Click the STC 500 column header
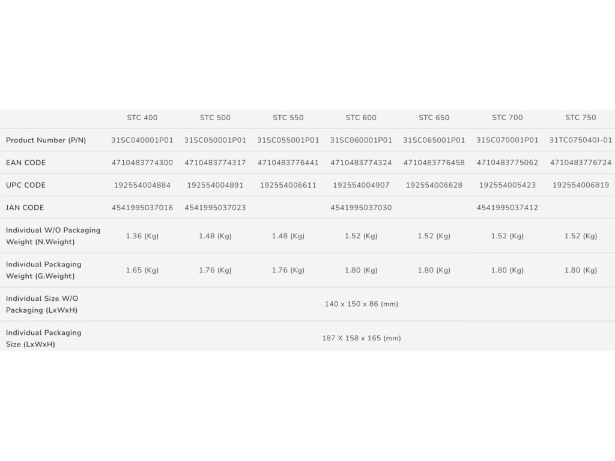The width and height of the screenshot is (615, 461). 215,118
